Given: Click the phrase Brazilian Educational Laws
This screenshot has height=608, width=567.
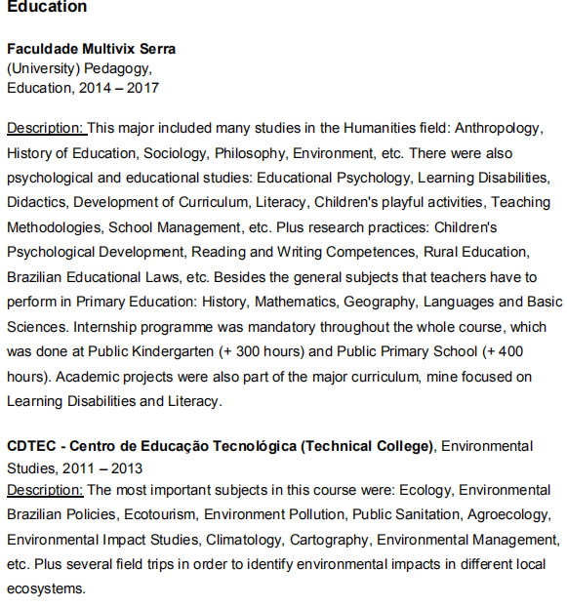Looking at the screenshot, I should [94, 277].
